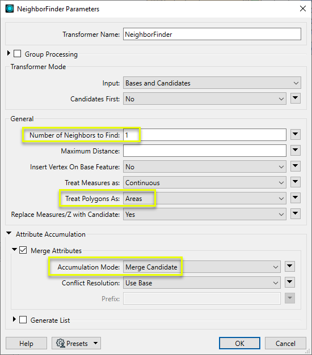Collapse the Attribute Accumulation section
The height and width of the screenshot is (355, 312).
(9, 233)
